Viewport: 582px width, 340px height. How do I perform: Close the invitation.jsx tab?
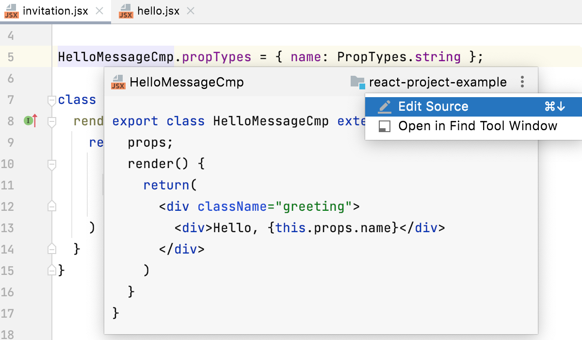coord(100,10)
